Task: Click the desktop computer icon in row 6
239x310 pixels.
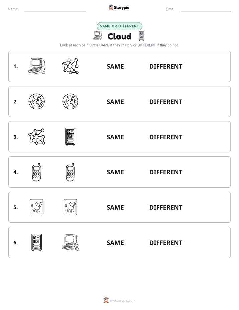Action: (70, 242)
